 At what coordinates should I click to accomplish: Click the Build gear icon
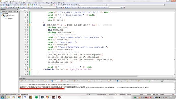pos(28,5)
